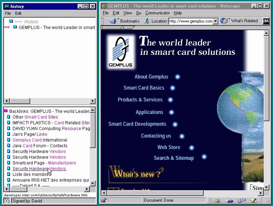
Task: Click the page icon beside Jan's Page/ Links
Action: pos(9,134)
